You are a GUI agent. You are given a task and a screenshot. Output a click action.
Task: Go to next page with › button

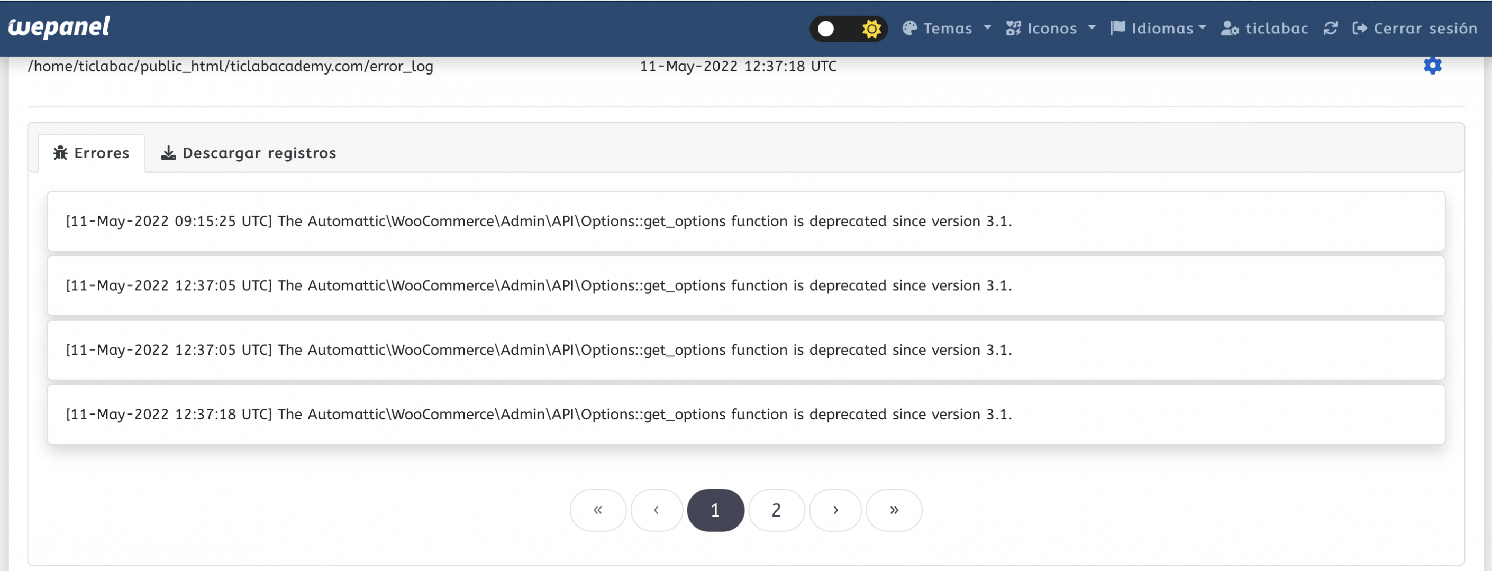click(835, 510)
